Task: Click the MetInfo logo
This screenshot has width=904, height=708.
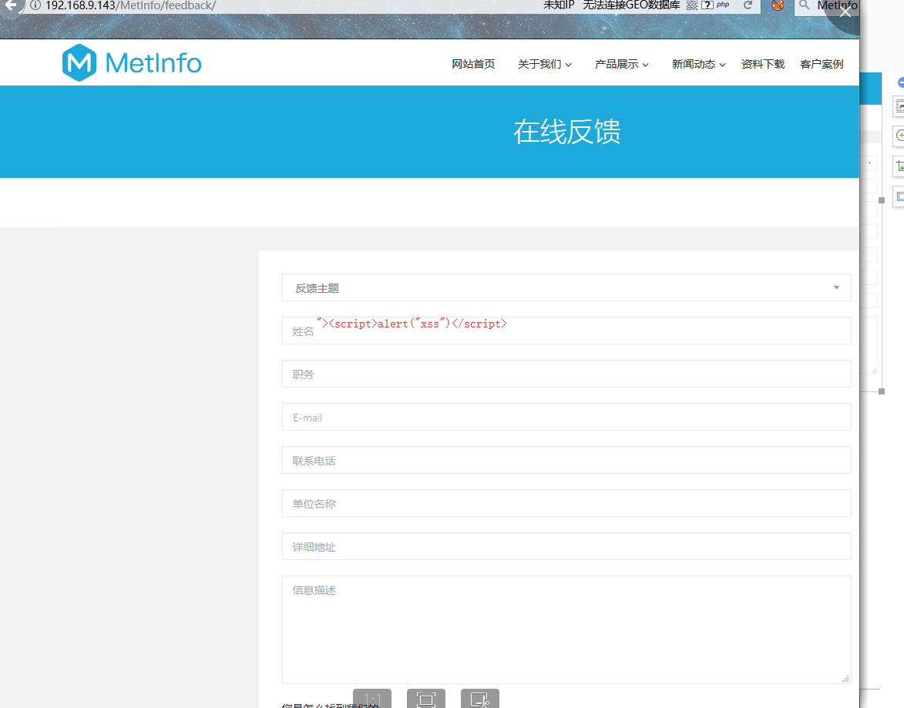Action: [x=132, y=63]
